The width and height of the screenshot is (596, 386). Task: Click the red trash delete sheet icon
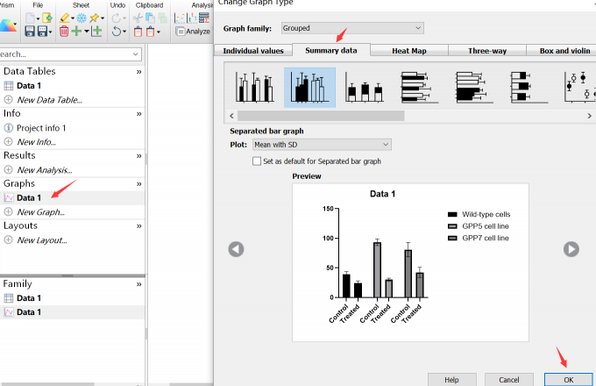(64, 32)
